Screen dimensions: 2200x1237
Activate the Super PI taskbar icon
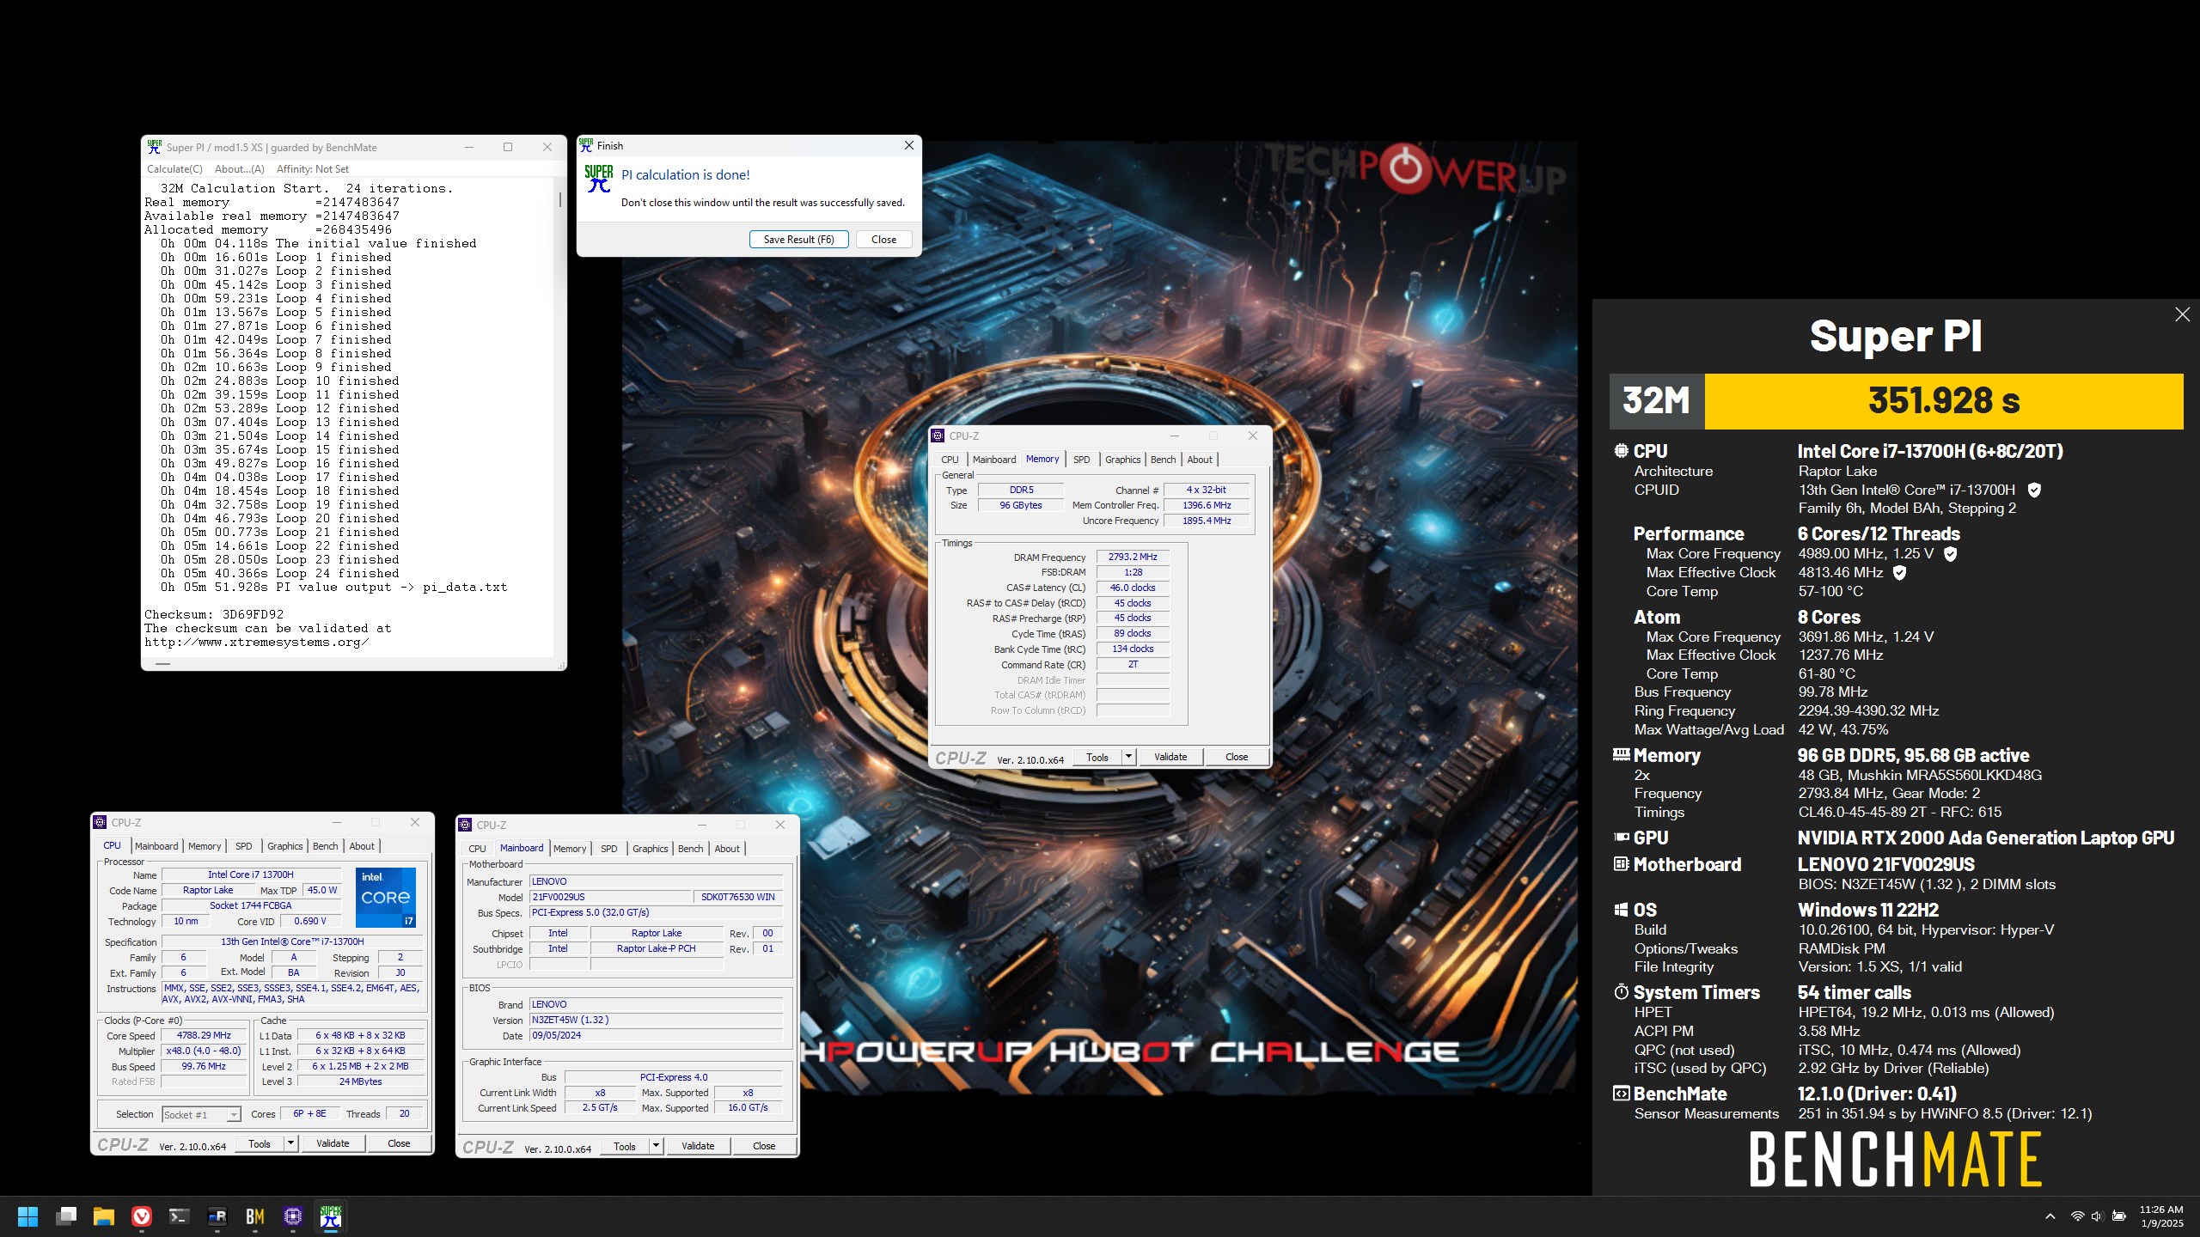(331, 1216)
